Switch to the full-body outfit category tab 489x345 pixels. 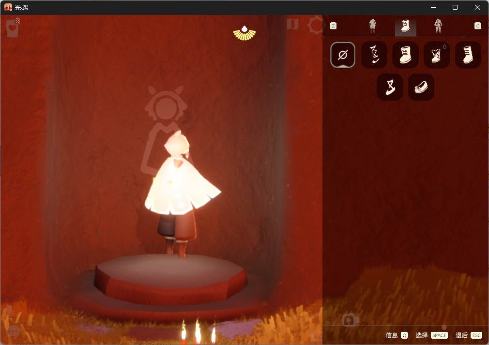click(x=438, y=26)
